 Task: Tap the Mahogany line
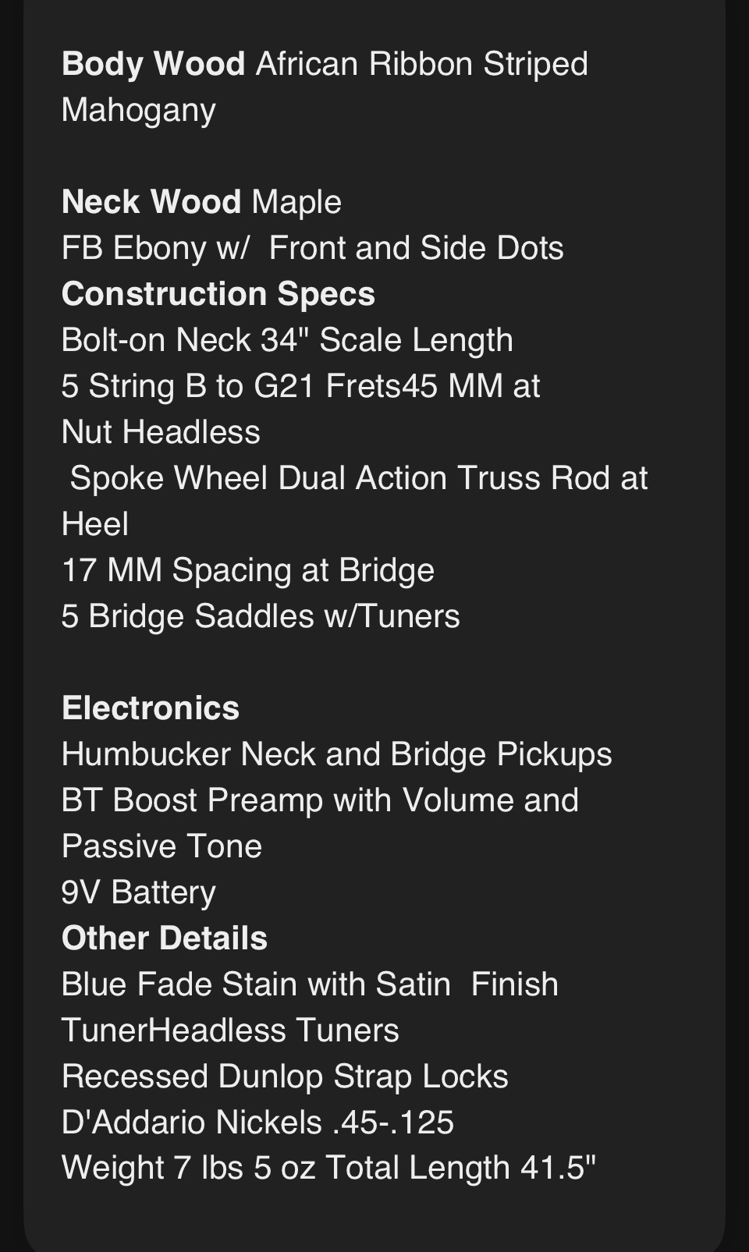[x=139, y=110]
